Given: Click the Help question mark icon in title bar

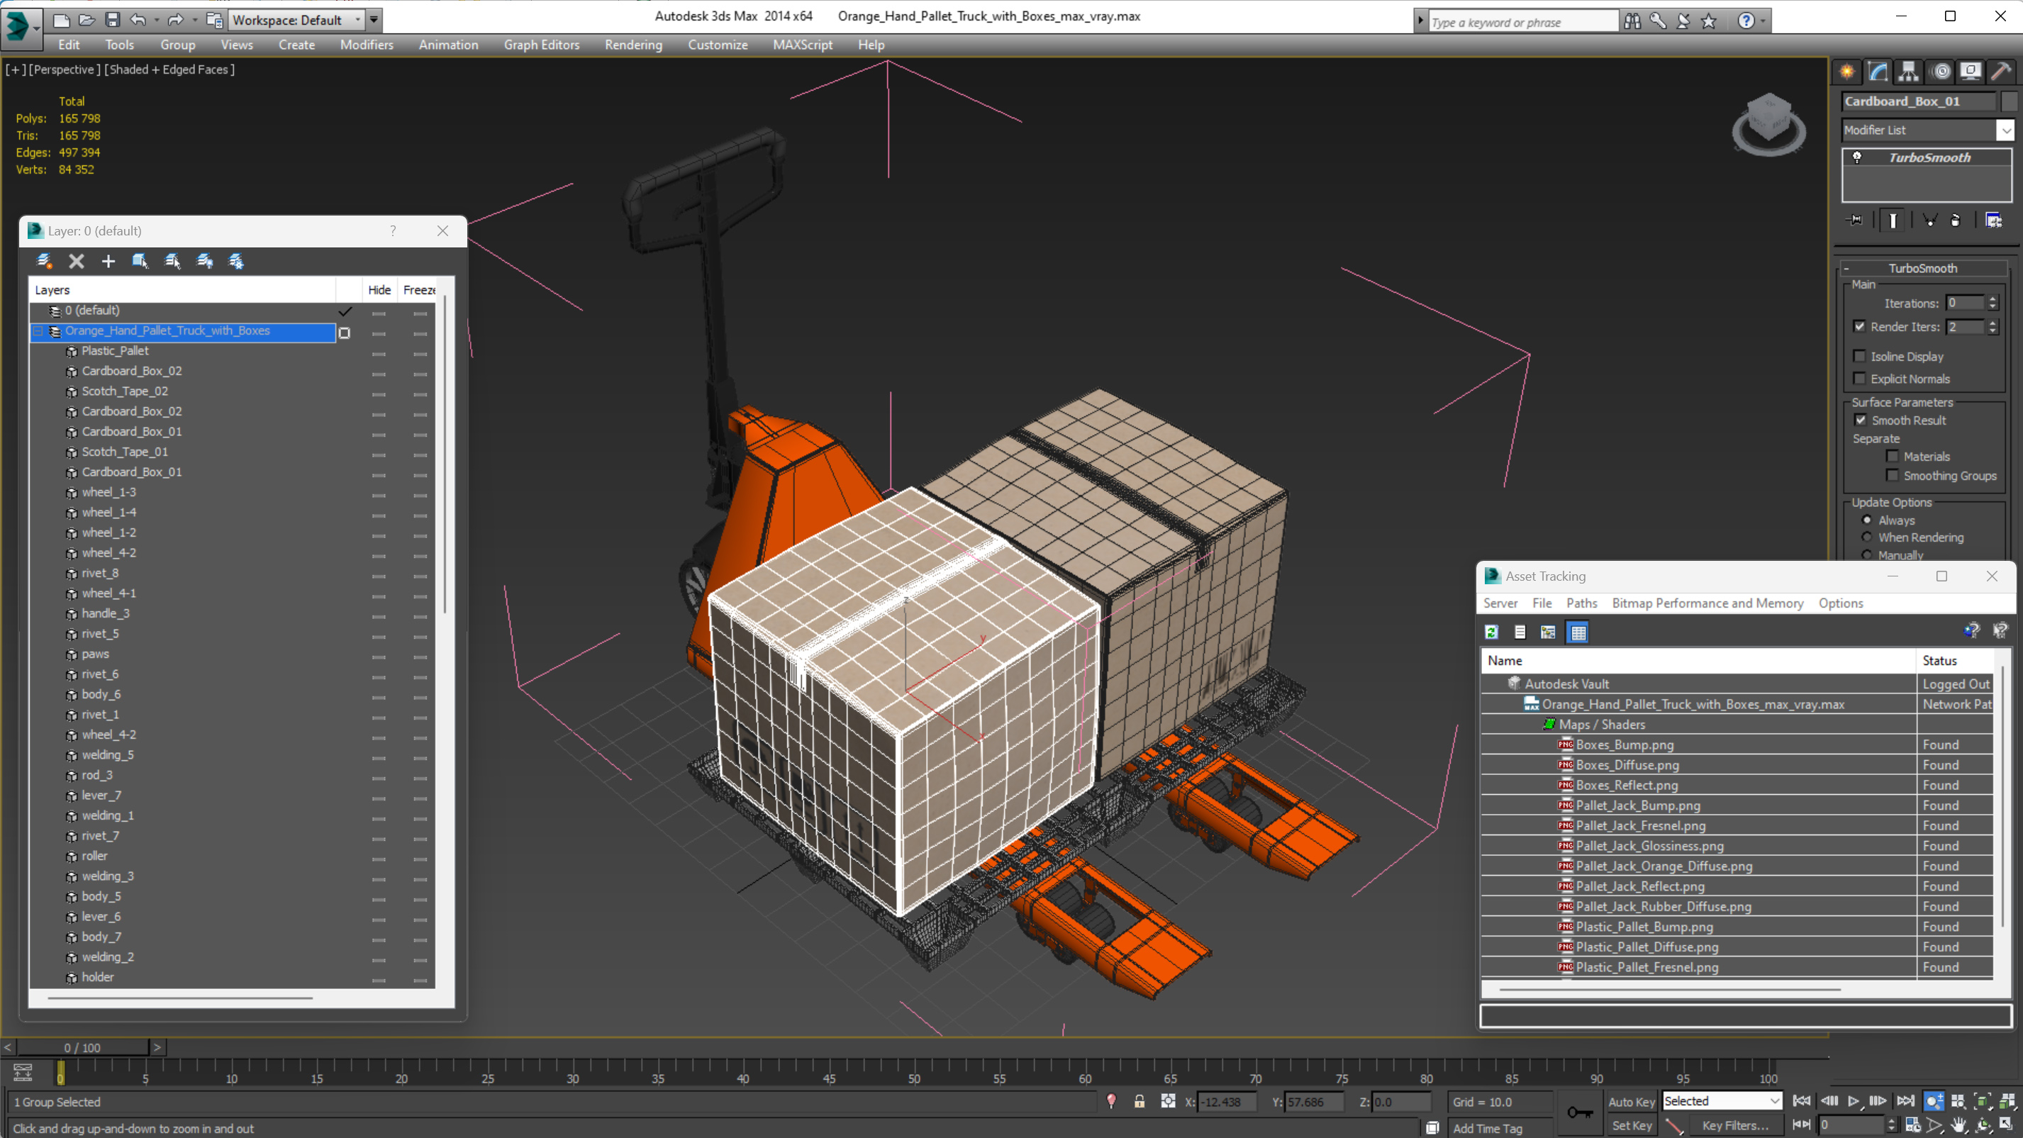Looking at the screenshot, I should pos(1745,21).
